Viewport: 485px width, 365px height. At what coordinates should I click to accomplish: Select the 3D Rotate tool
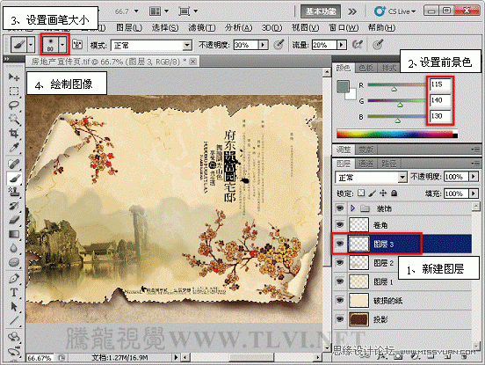click(13, 337)
